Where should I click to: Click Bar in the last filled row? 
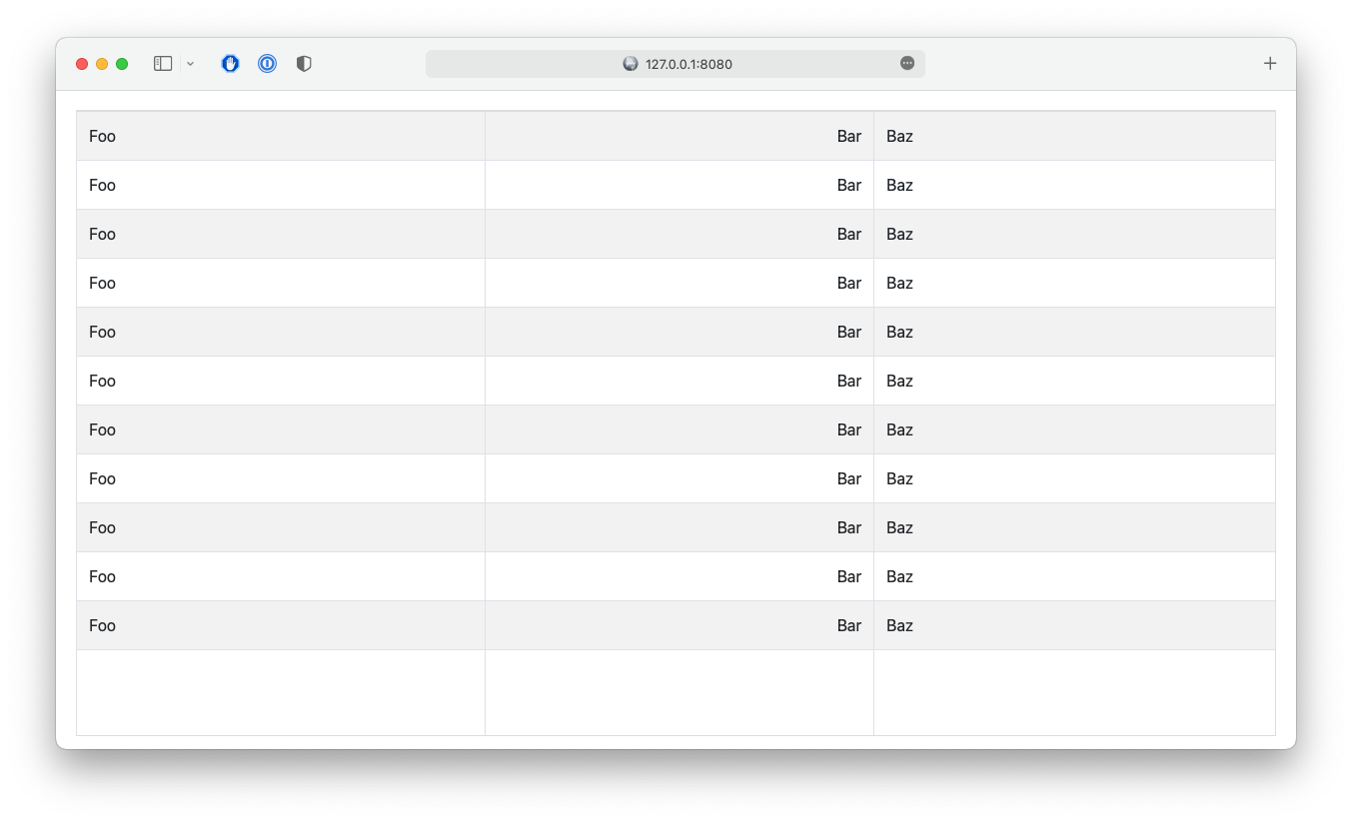[848, 625]
